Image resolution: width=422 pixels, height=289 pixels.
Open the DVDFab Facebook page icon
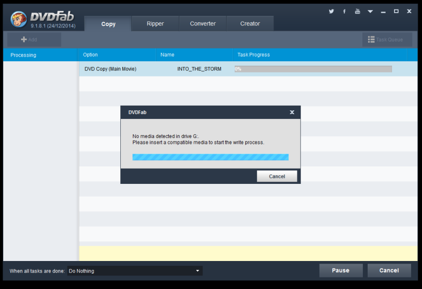[344, 11]
